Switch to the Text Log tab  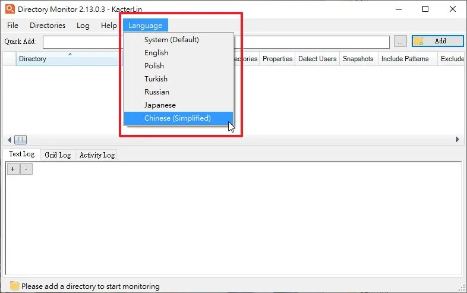[22, 154]
